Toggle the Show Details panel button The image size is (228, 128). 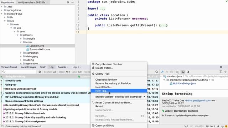183,72
